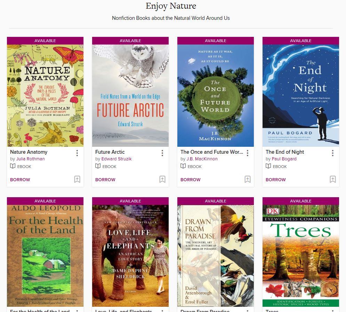The image size is (346, 312).
Task: Open Love, Life, and Elephants cover
Action: [130, 256]
